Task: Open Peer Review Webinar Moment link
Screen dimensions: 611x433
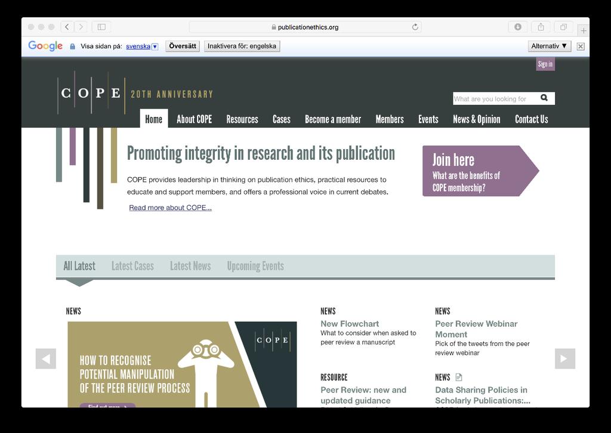Action: 476,329
